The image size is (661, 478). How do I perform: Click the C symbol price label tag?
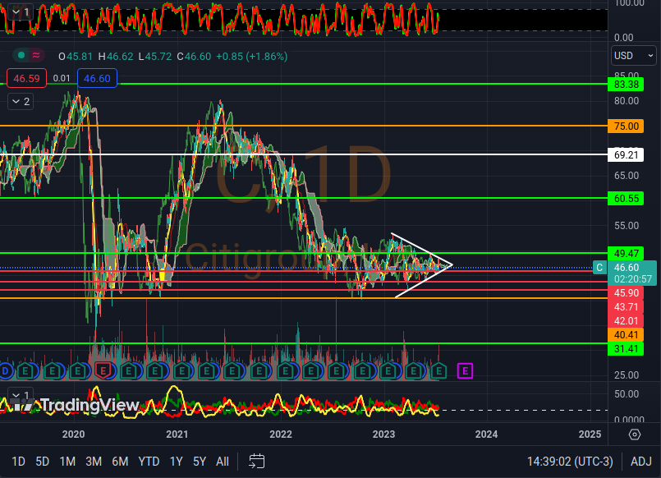point(599,267)
